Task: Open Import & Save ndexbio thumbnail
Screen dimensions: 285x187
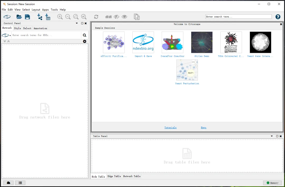Action: click(143, 42)
